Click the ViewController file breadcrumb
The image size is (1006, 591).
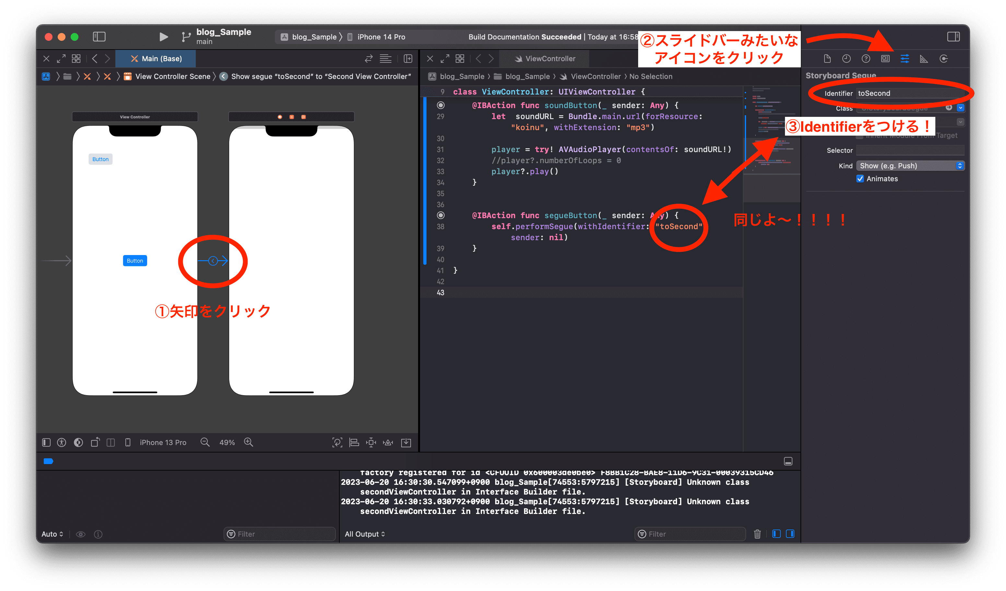(x=591, y=76)
